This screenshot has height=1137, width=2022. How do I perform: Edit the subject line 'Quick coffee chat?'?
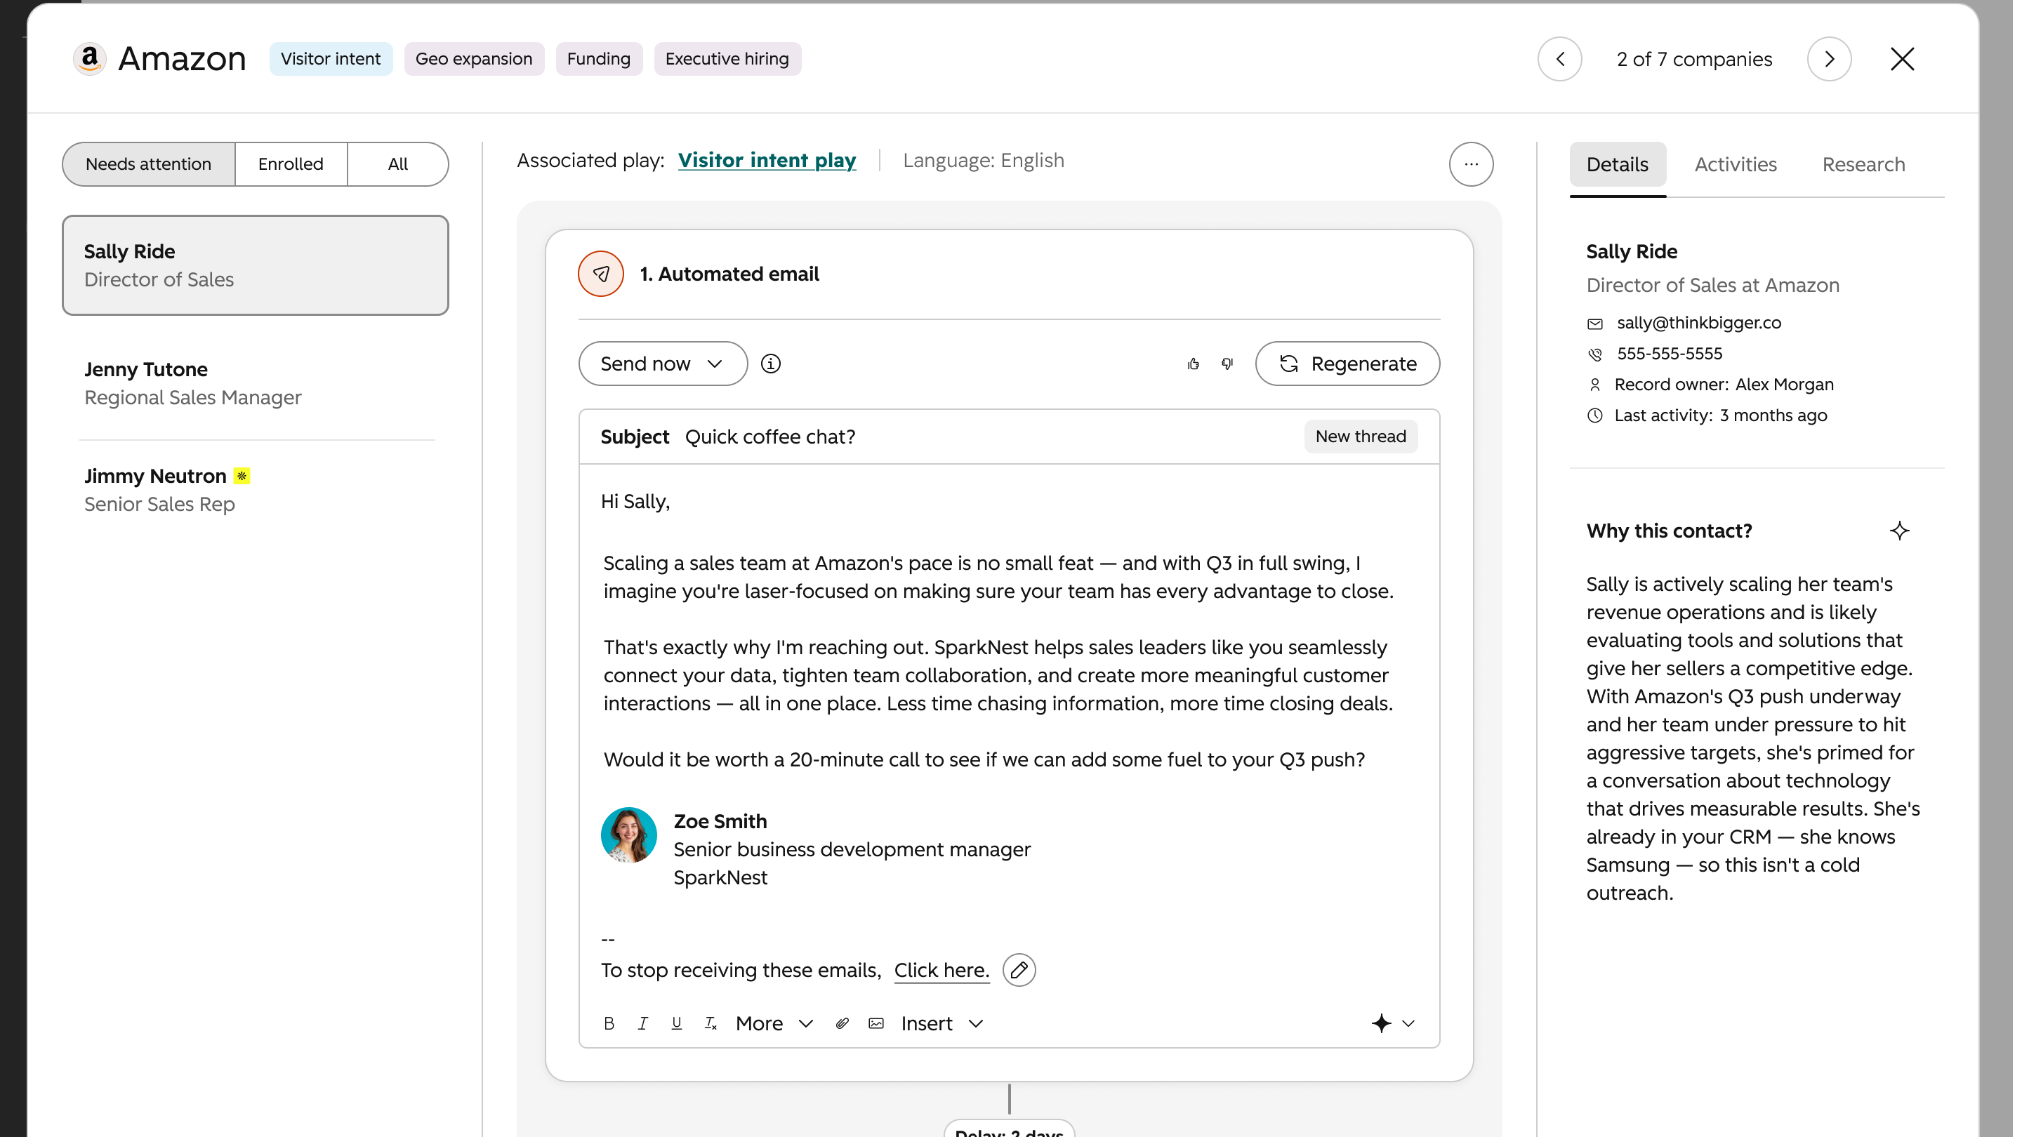(770, 437)
